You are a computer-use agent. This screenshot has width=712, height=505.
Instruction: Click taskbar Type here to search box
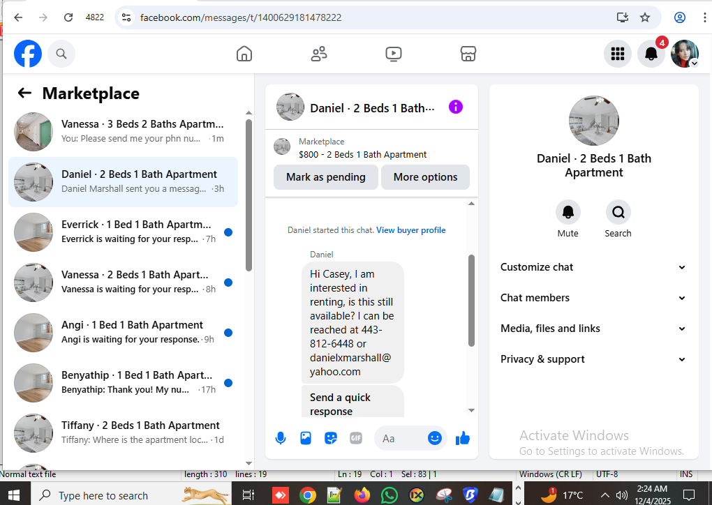pos(131,495)
